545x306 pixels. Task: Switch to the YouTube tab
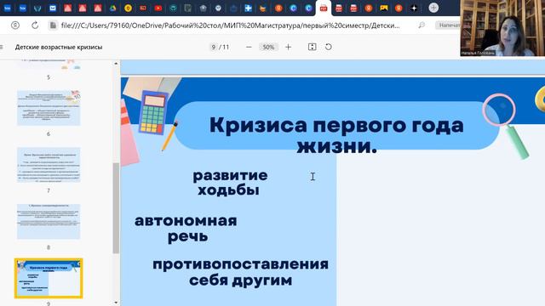158,8
